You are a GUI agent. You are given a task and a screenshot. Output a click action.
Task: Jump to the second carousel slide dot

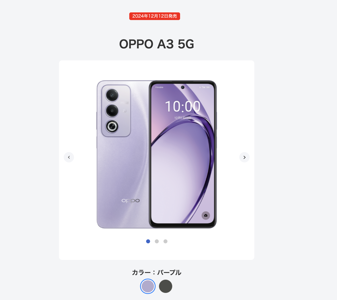[x=157, y=241]
